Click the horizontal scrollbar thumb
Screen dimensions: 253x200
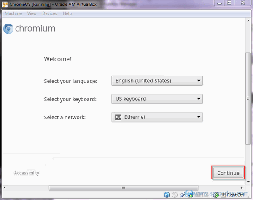click(124, 188)
